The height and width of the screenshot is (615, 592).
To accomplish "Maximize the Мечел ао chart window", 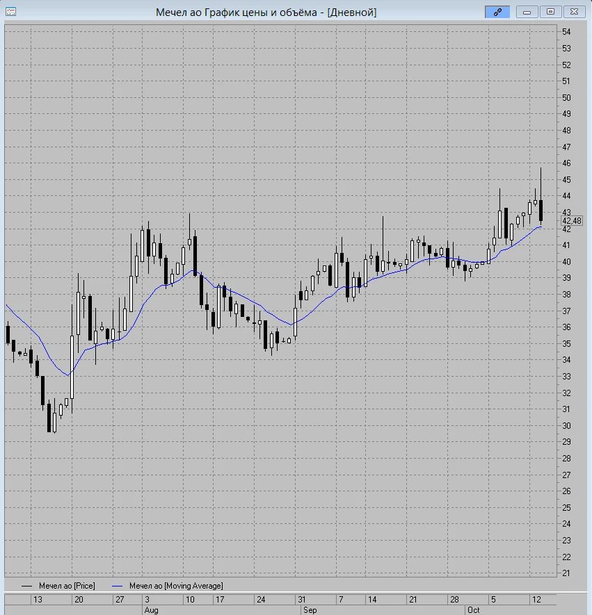I will pyautogui.click(x=550, y=12).
